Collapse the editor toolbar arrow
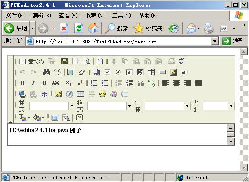Image resolution: width=249 pixels, height=182 pixels. click(11, 122)
